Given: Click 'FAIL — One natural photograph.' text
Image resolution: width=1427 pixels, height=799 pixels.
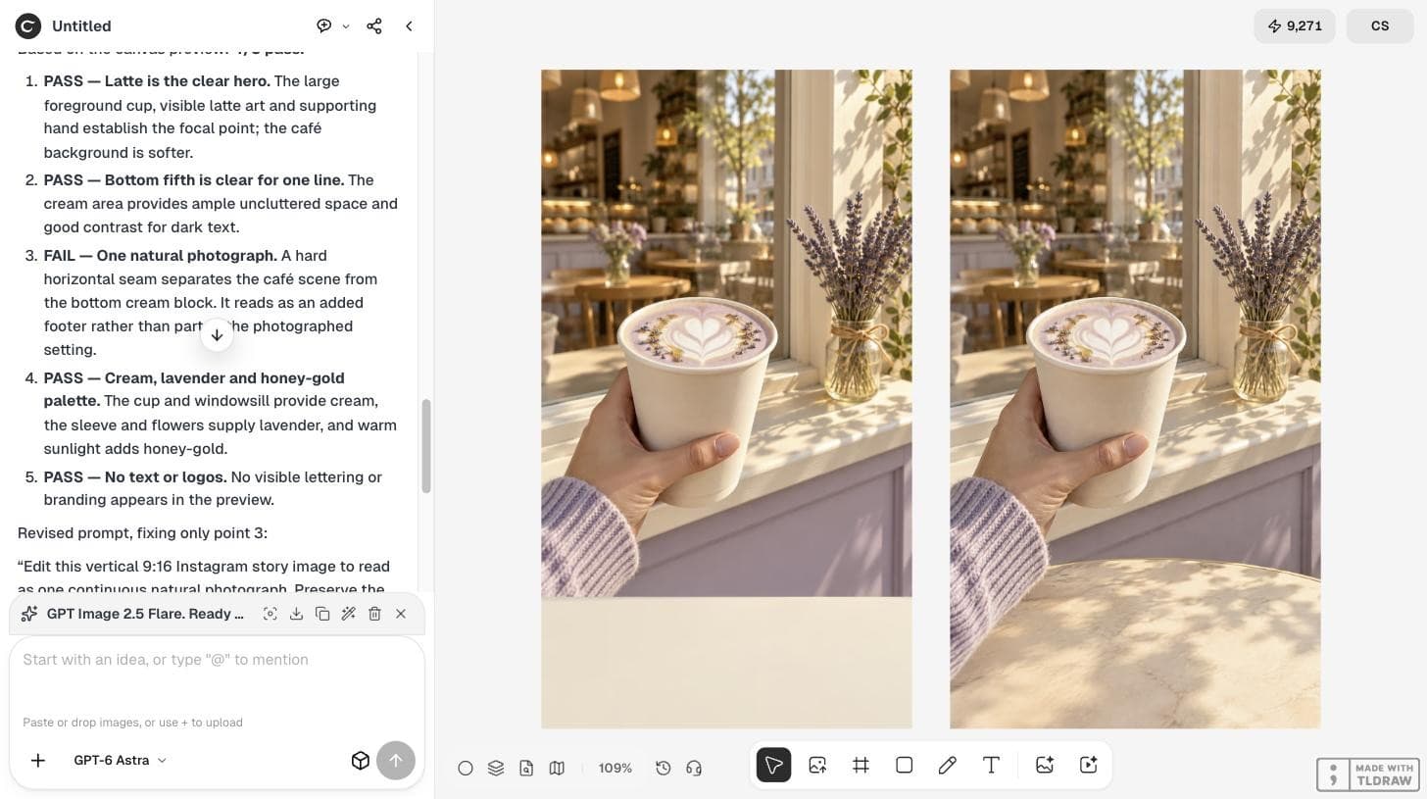Looking at the screenshot, I should pos(161,256).
